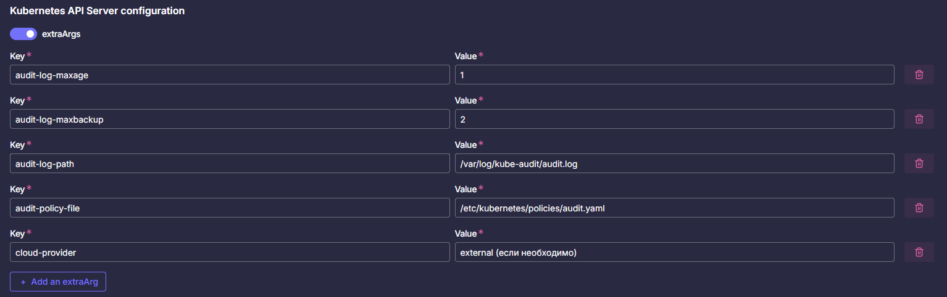Edit the /var/log/kube-audit/audit.log value field
The width and height of the screenshot is (947, 297).
click(x=675, y=163)
